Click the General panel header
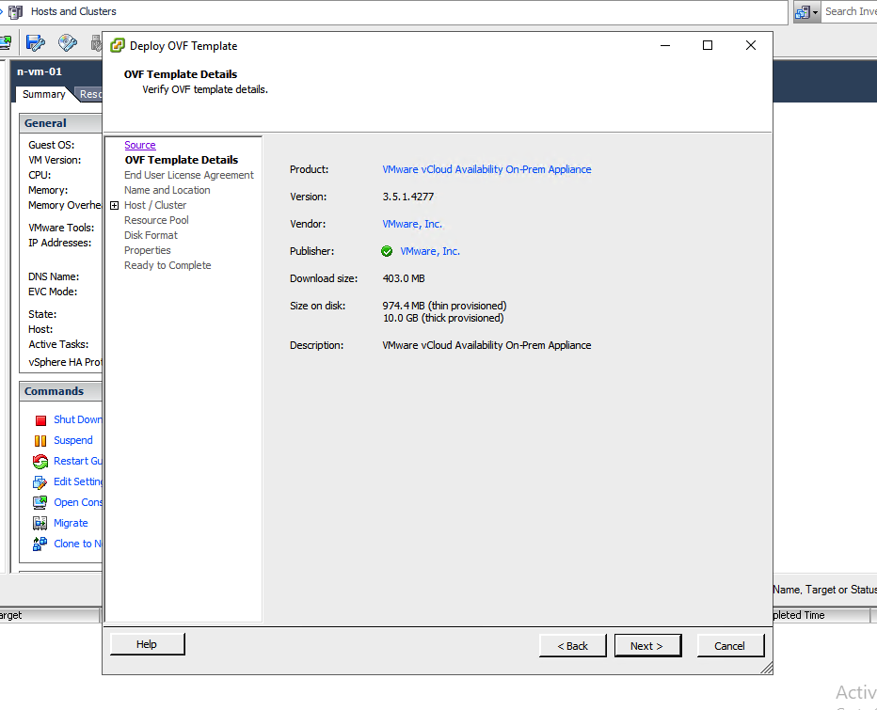The image size is (877, 710). (x=61, y=123)
